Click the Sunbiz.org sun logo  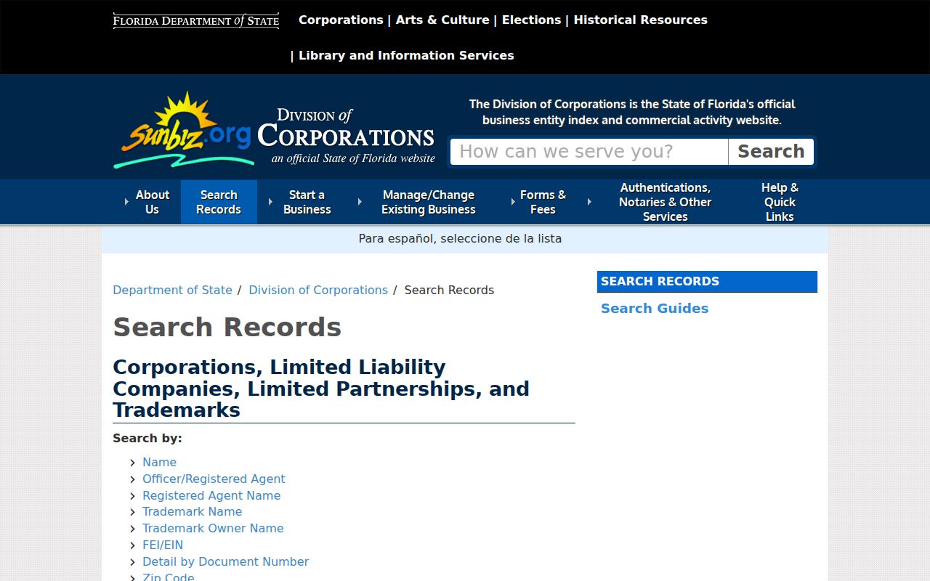[182, 131]
